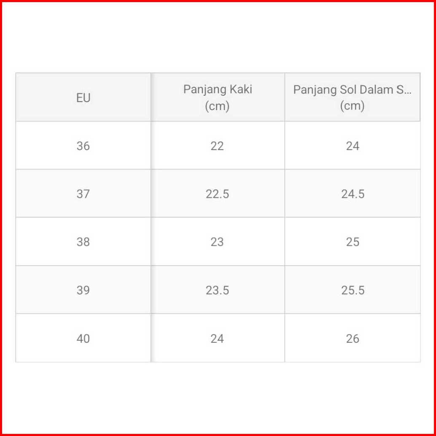
Task: Click foot length 24 in size 40 row
Action: coord(217,339)
